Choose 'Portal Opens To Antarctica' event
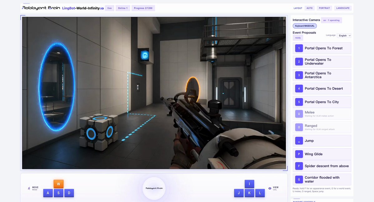This screenshot has height=202, width=374. click(322, 75)
